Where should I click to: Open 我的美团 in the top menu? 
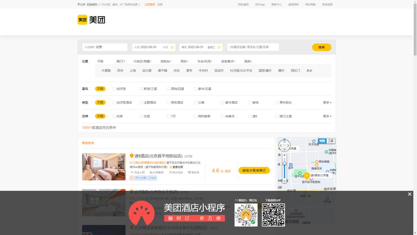pos(243,4)
